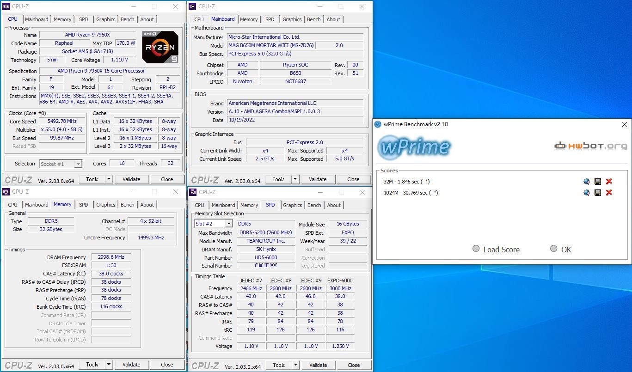
Task: Expand the Slot #2 memory slot dropdown
Action: pos(229,224)
